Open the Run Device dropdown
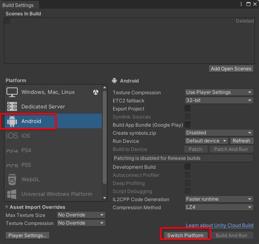Image resolution: width=259 pixels, height=244 pixels. tap(206, 141)
